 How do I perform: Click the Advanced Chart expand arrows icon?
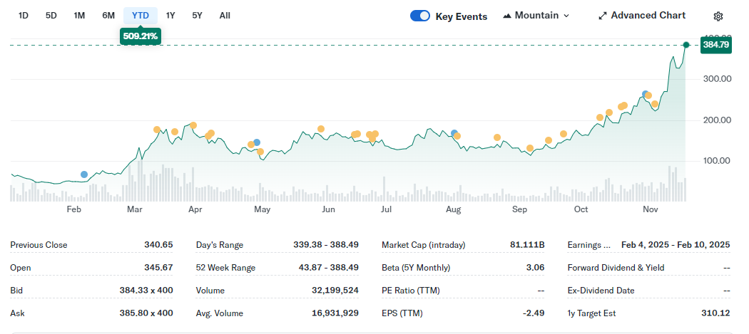(x=603, y=16)
